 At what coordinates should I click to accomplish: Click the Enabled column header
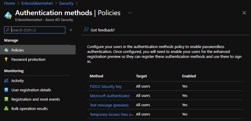(x=189, y=76)
